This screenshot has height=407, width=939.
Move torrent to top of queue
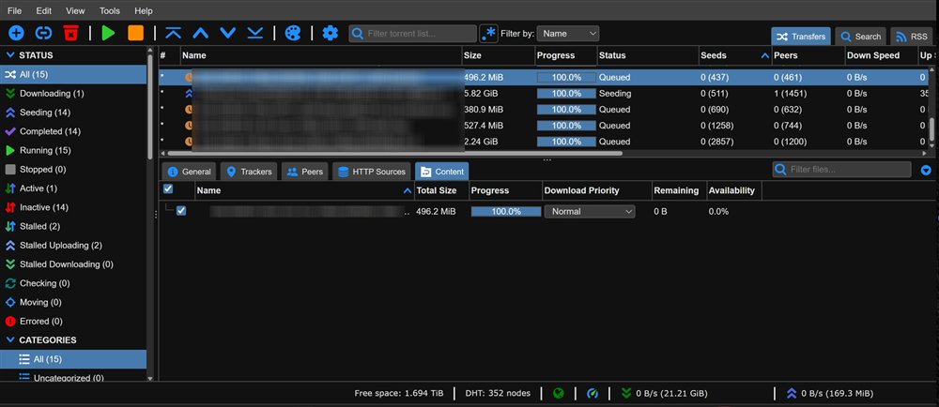coord(173,33)
